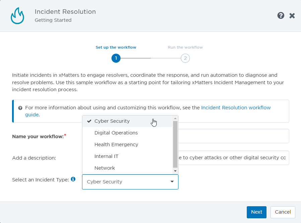Screen dimensions: 301x223
Task: Click the scroll down arrow in dropdown list
Action: point(175,171)
